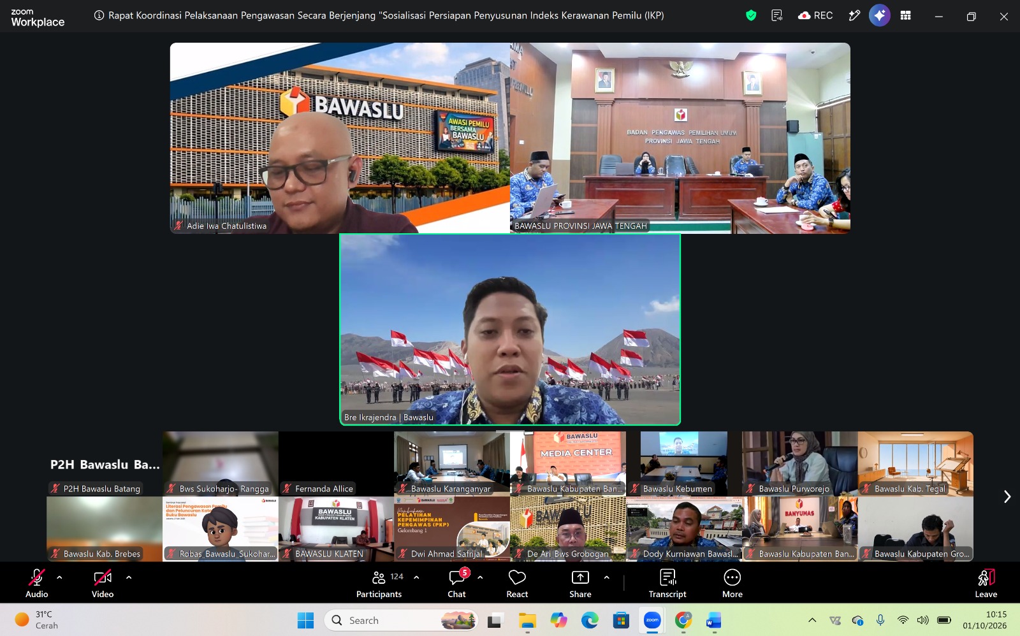Screen dimensions: 1020x636
Task: Open the Windows Start menu
Action: [306, 620]
